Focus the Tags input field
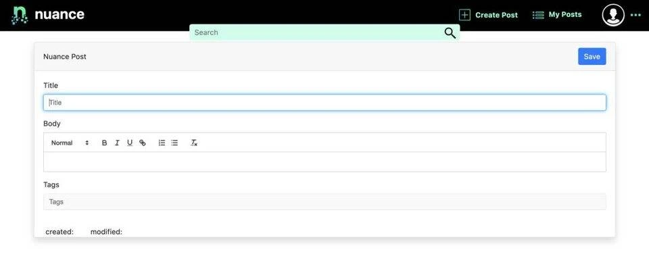This screenshot has width=649, height=267. pyautogui.click(x=324, y=201)
